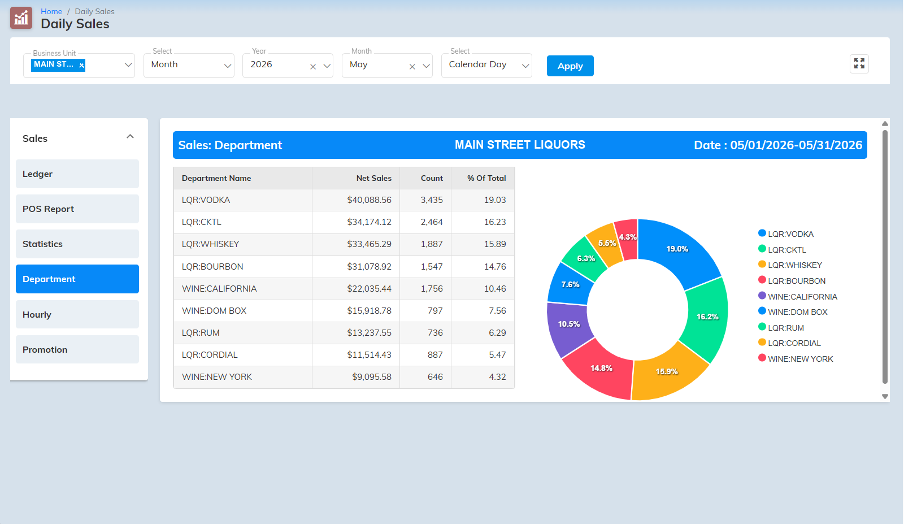Toggle WINE:DOM BOX legend entry
The height and width of the screenshot is (524, 904).
[793, 312]
